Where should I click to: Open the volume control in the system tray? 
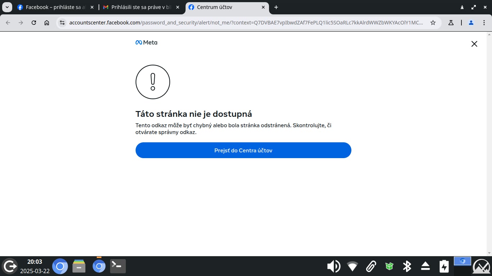point(333,266)
